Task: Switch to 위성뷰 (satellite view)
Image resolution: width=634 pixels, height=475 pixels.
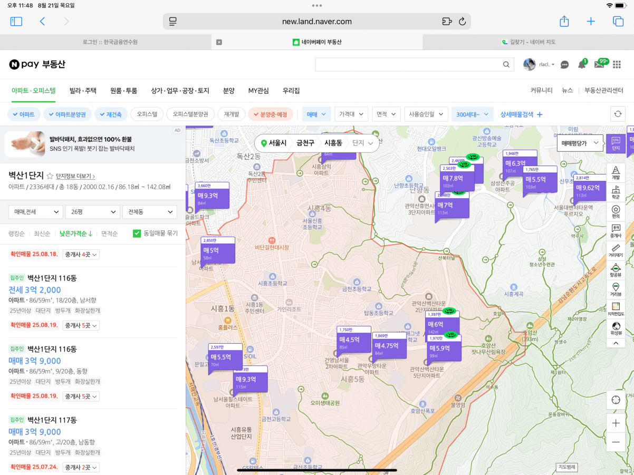Action: tap(616, 328)
